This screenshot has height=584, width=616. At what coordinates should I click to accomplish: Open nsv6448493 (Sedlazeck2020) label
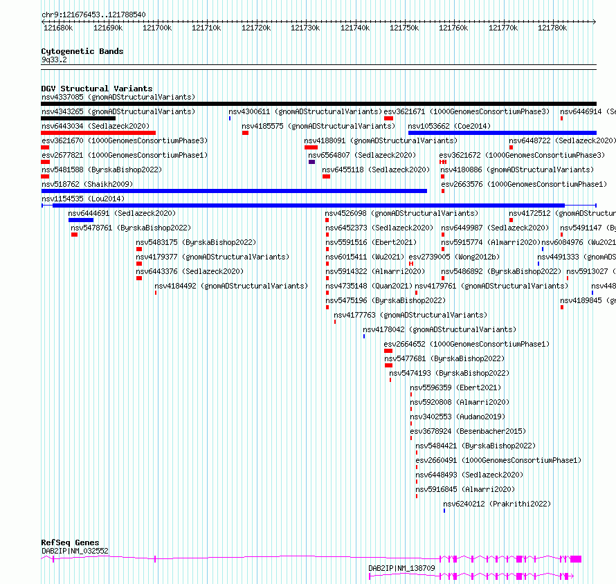tap(469, 475)
